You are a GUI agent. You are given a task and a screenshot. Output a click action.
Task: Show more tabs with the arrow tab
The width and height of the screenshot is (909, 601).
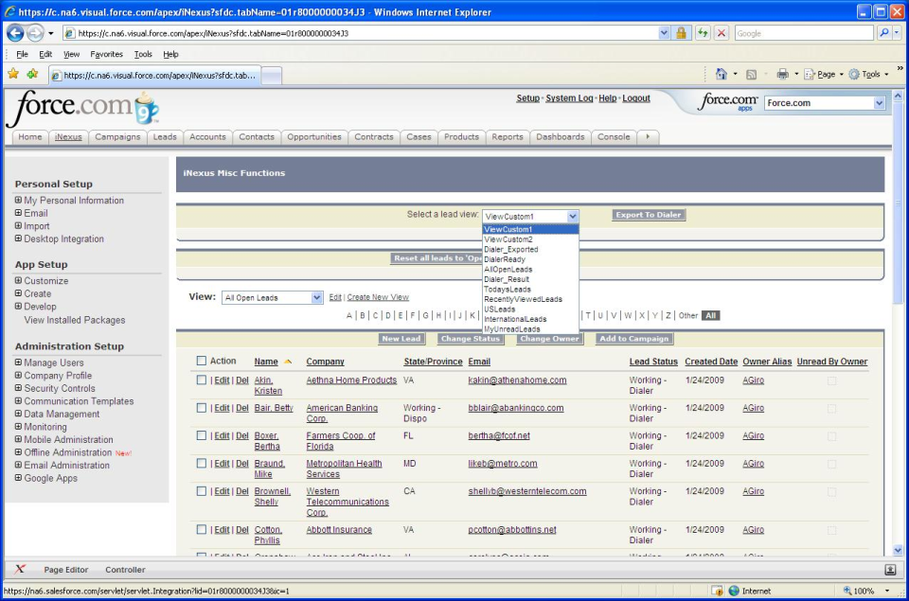648,137
